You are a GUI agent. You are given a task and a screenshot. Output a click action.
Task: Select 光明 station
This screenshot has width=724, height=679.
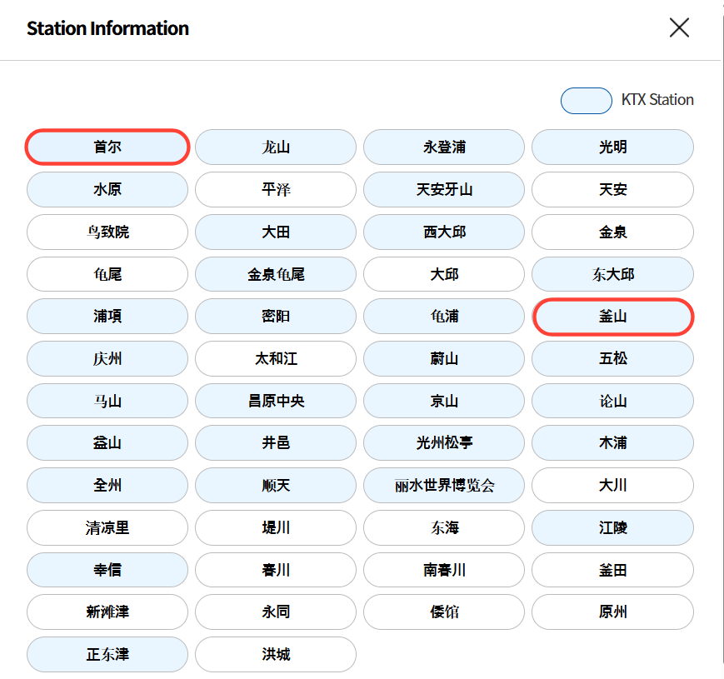tap(612, 147)
